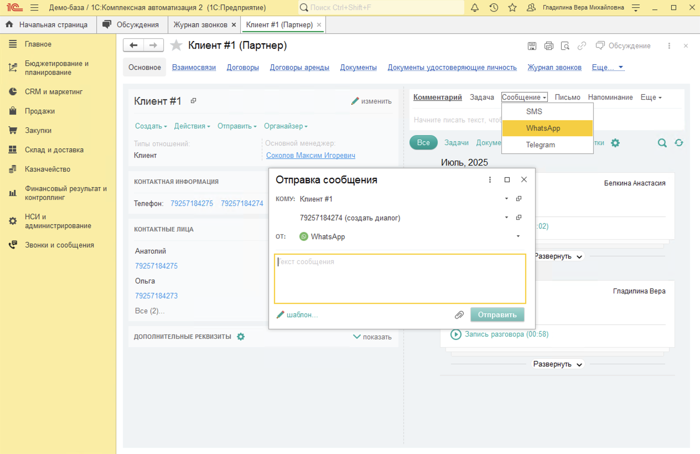Show additional requisites section
The width and height of the screenshot is (700, 454).
click(x=372, y=337)
